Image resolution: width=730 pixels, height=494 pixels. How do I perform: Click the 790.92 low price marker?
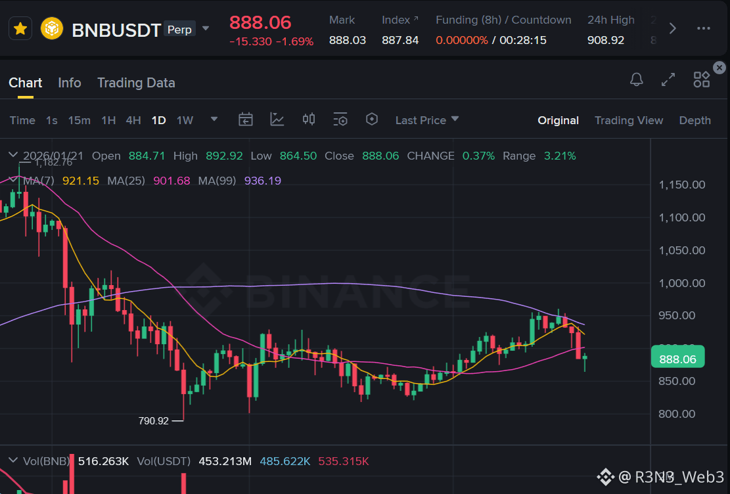(x=153, y=421)
